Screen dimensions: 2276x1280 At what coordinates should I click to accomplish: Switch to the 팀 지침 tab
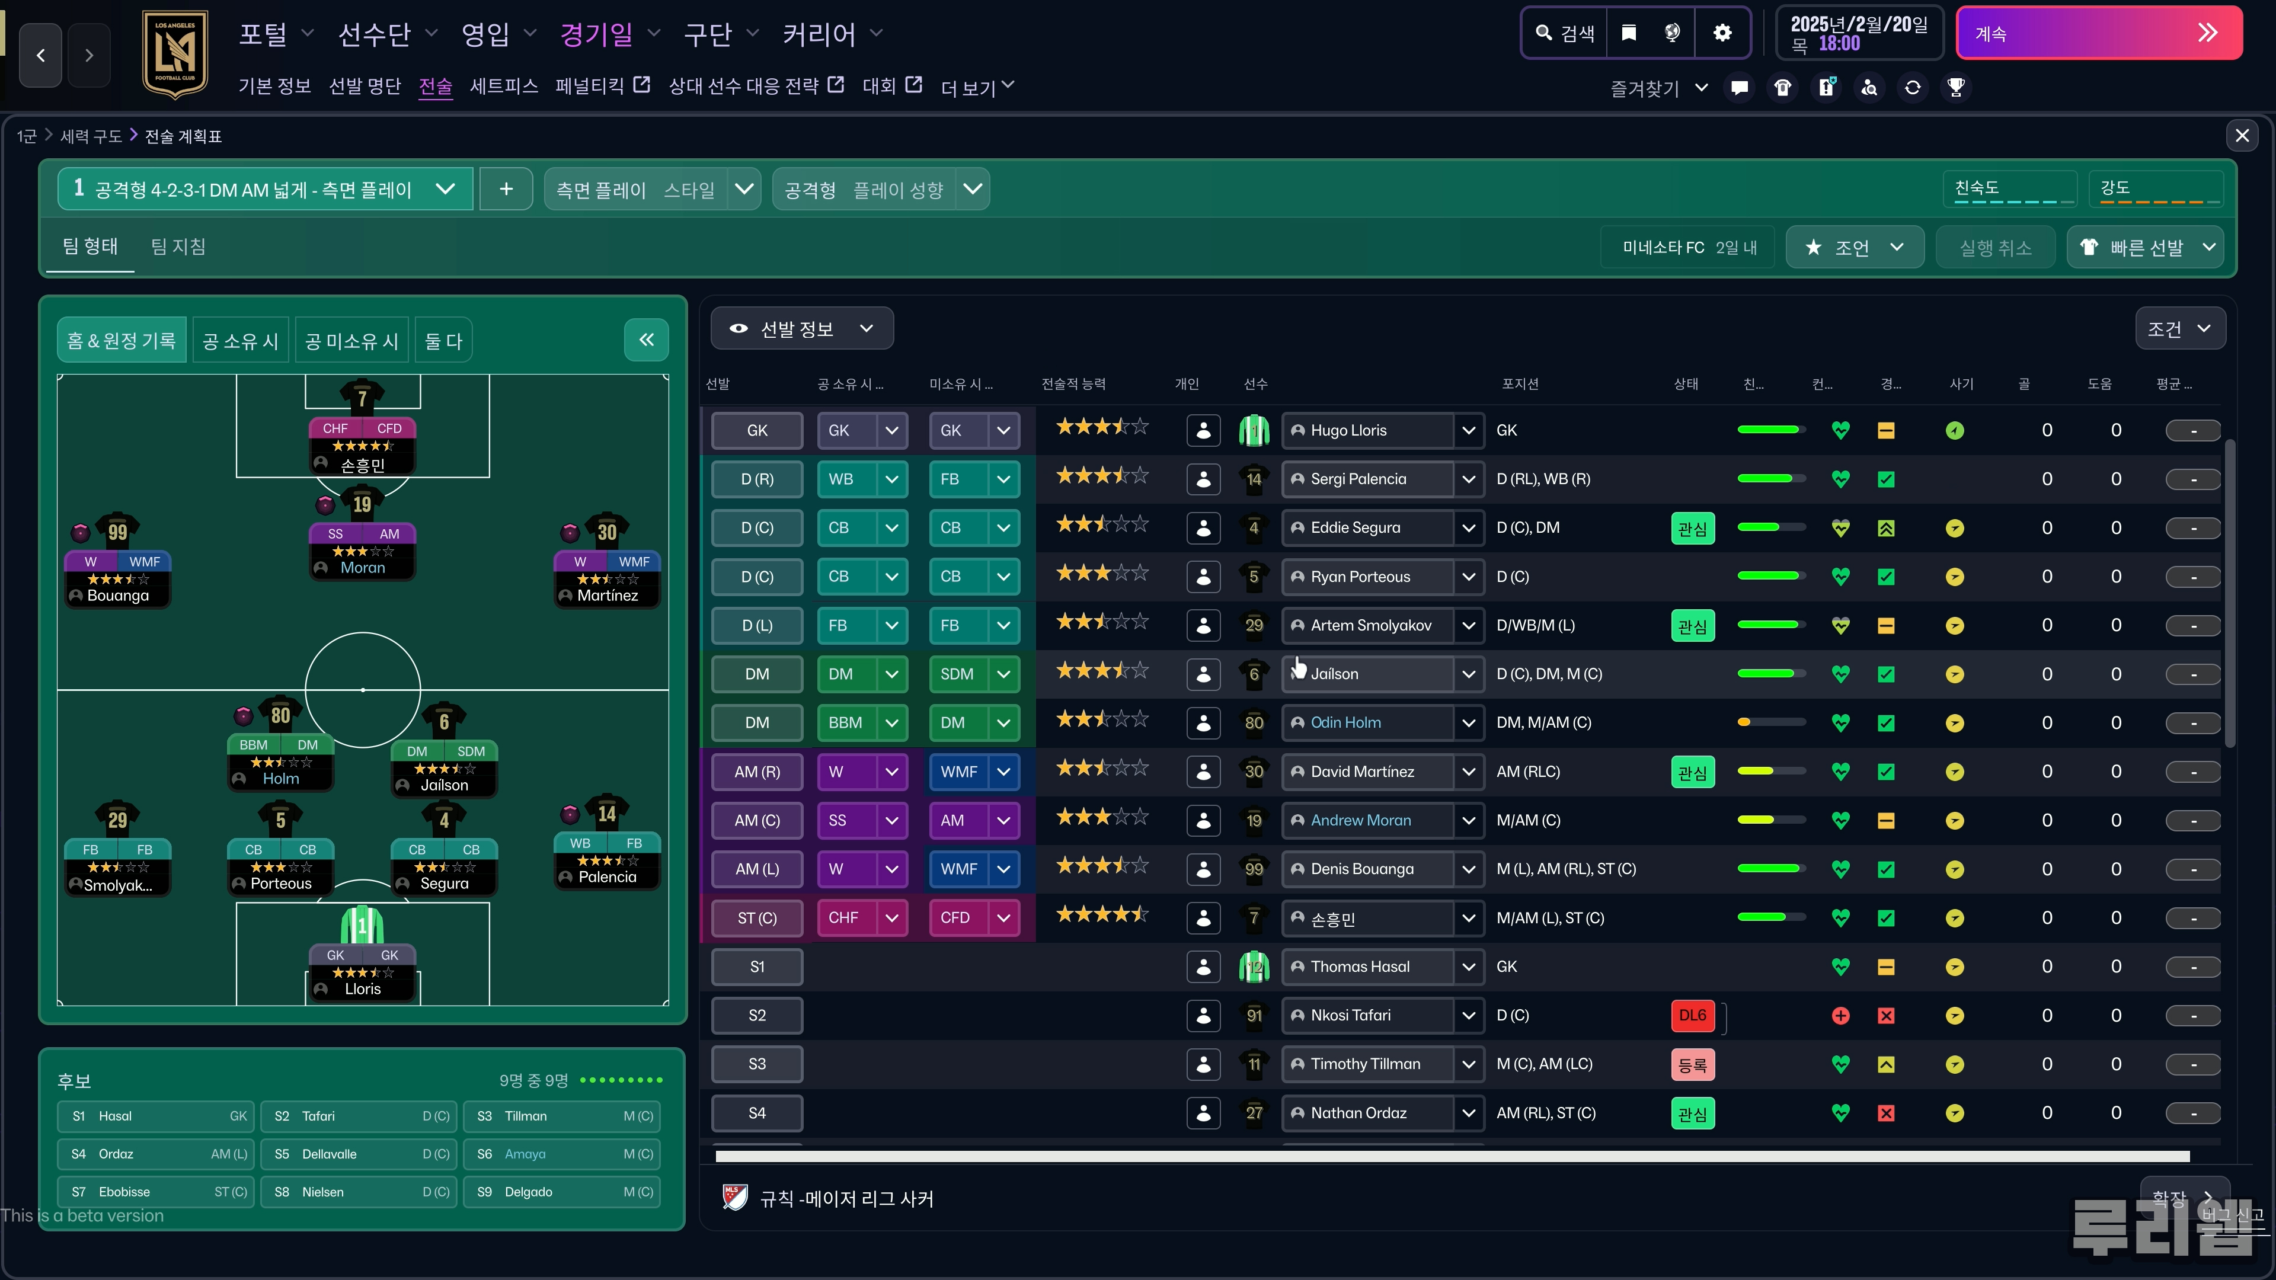coord(178,247)
